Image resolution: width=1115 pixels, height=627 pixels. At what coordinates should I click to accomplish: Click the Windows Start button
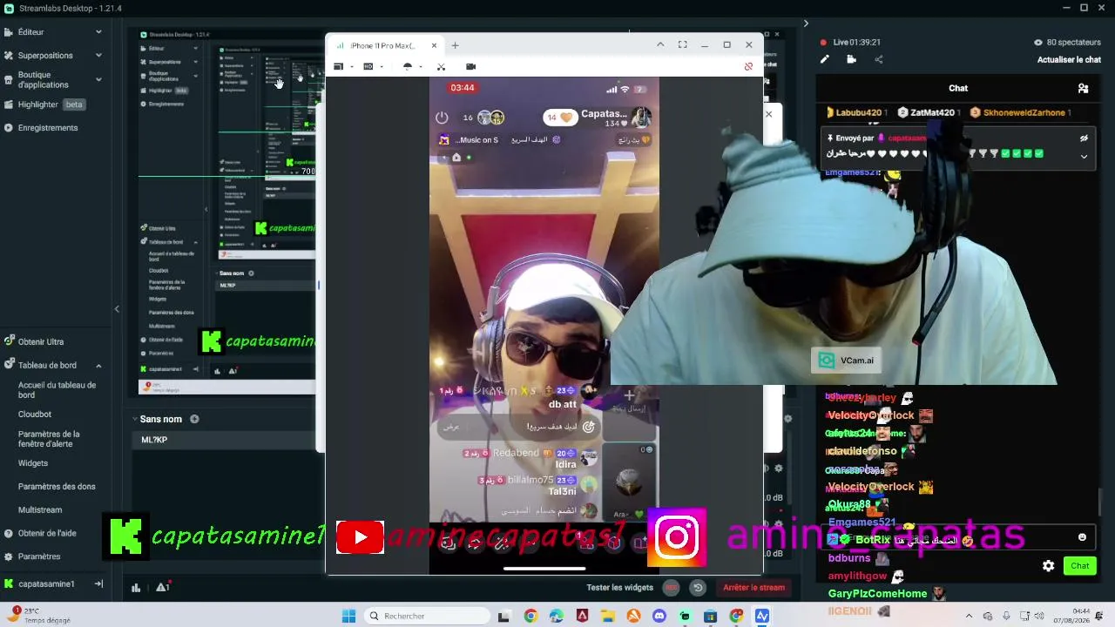tap(348, 617)
